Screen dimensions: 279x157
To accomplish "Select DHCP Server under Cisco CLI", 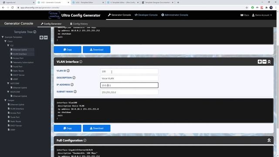I will (18, 75).
